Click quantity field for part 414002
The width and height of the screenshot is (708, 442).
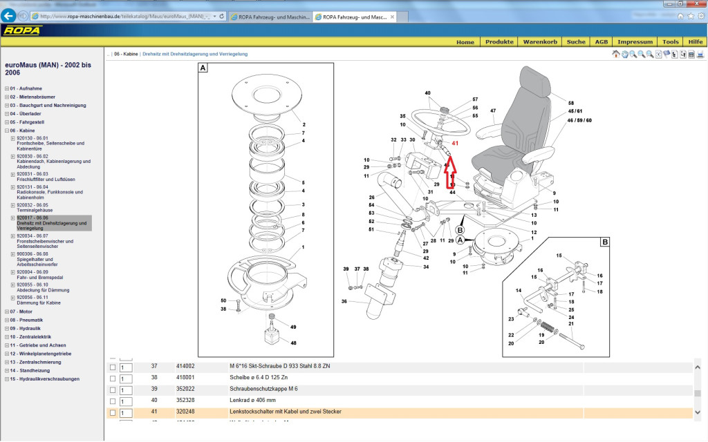[x=126, y=367]
